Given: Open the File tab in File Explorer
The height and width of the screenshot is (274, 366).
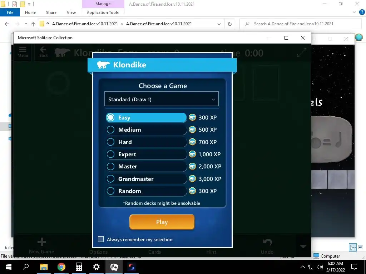Looking at the screenshot, I should click(x=10, y=12).
